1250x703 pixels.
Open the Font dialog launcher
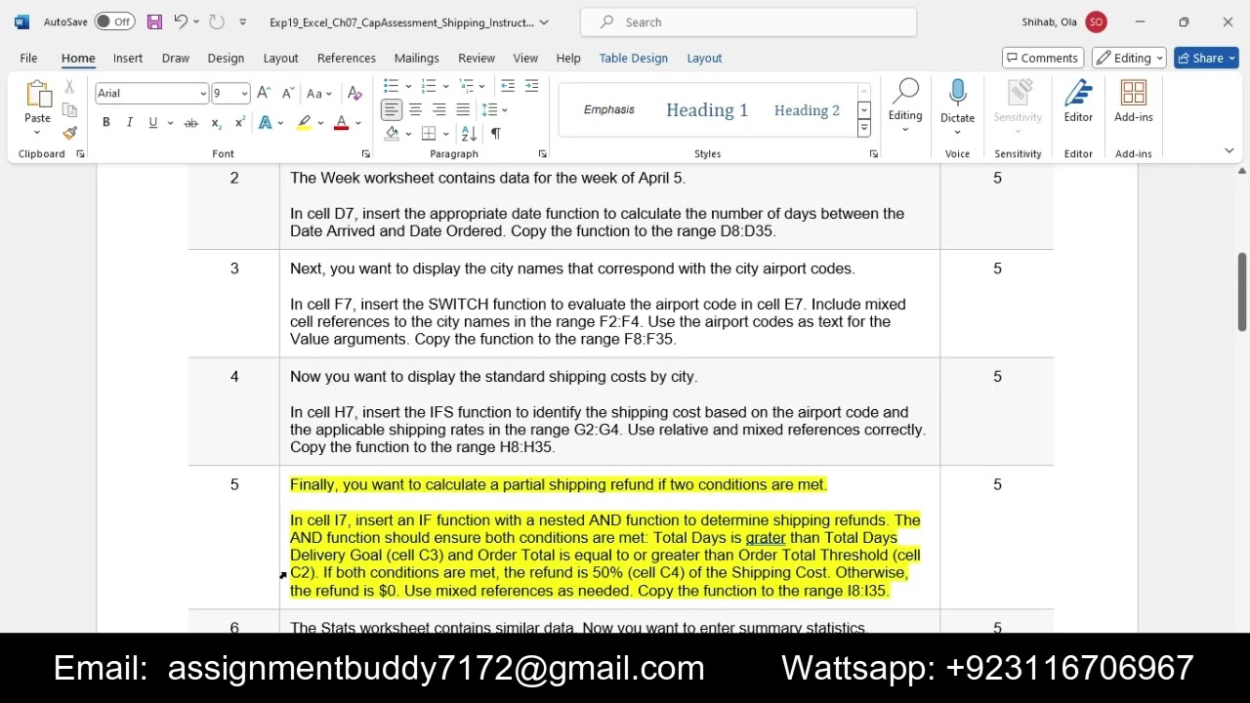365,154
